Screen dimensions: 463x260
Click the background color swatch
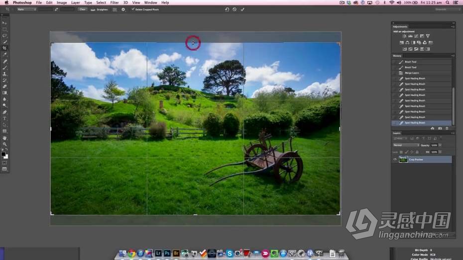6,157
